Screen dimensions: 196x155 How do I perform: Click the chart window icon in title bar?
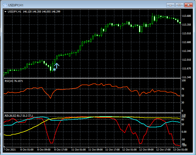coord(5,5)
